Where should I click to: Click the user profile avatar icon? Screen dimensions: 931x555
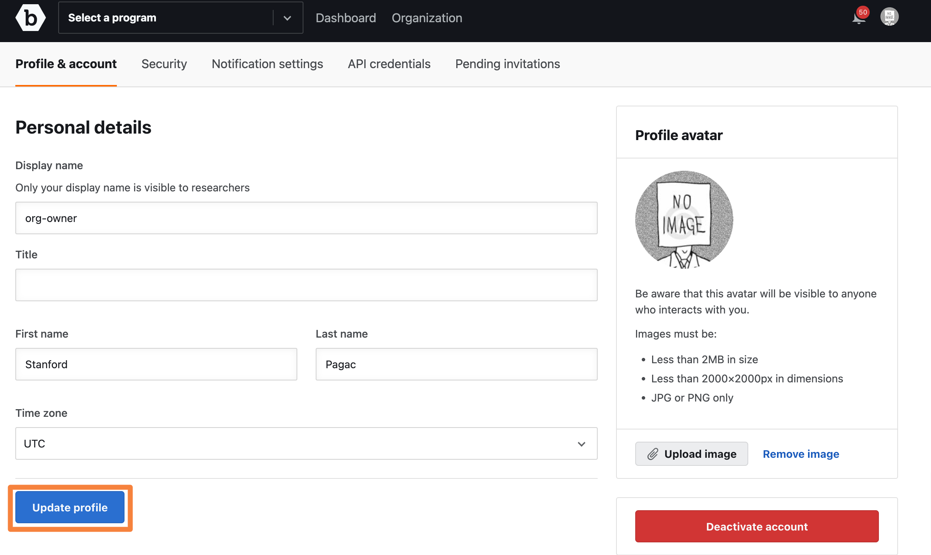pyautogui.click(x=890, y=18)
